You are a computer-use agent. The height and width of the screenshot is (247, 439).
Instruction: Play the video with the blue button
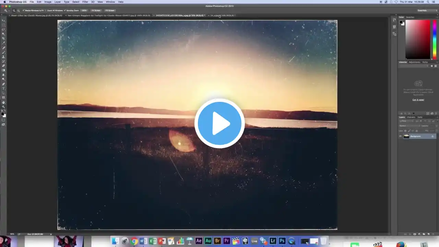(x=219, y=123)
